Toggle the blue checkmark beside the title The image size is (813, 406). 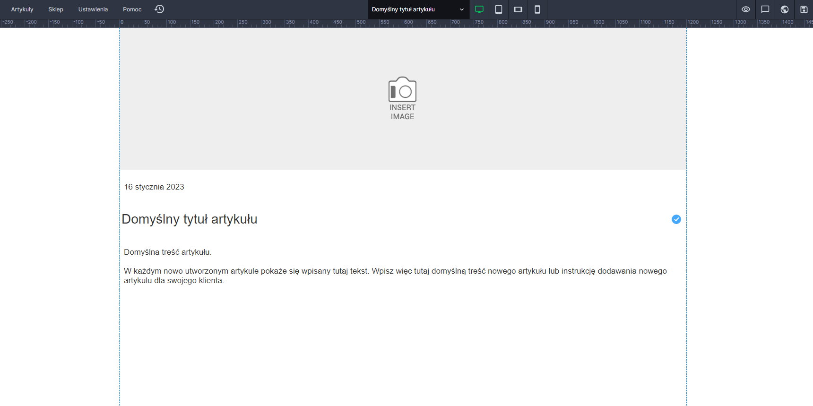click(x=676, y=219)
